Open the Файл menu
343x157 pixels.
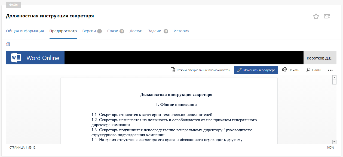[13, 5]
